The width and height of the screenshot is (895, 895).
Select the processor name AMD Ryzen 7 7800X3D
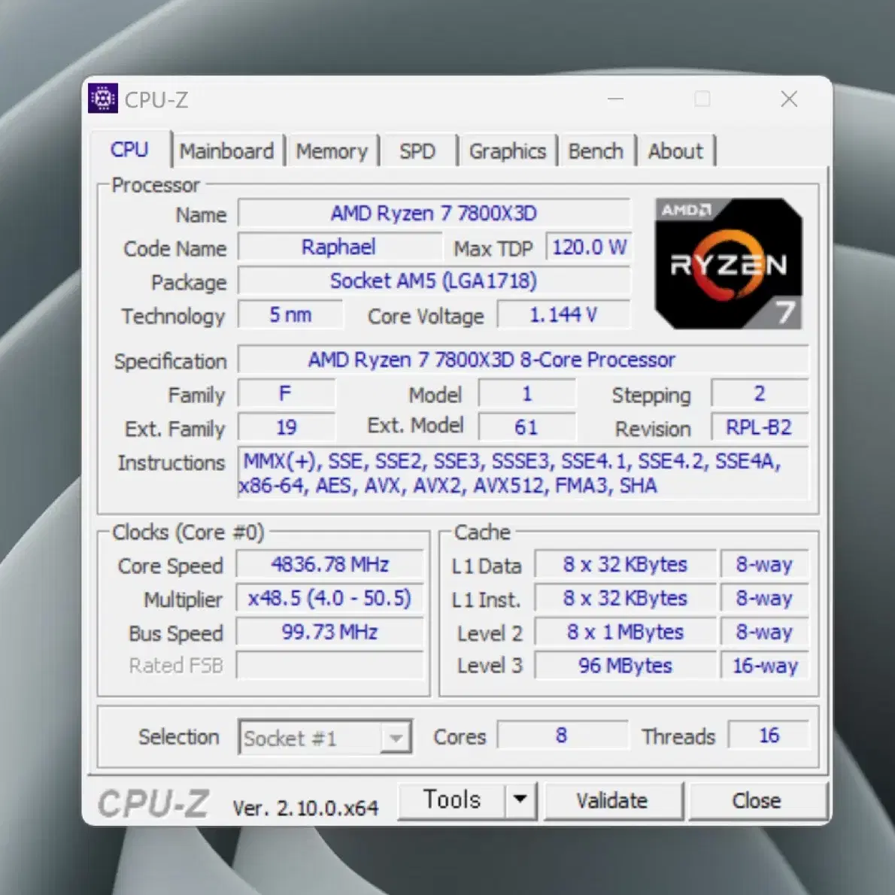click(435, 213)
